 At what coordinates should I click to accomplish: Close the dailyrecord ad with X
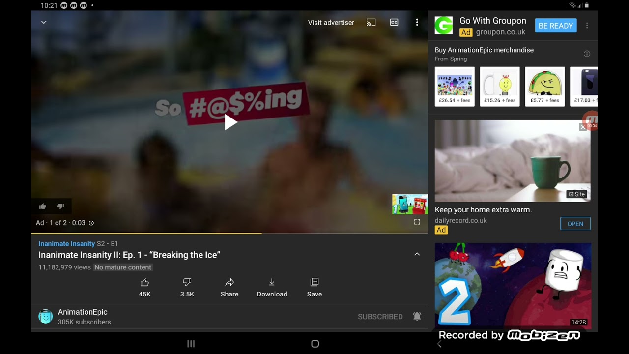coord(583,127)
